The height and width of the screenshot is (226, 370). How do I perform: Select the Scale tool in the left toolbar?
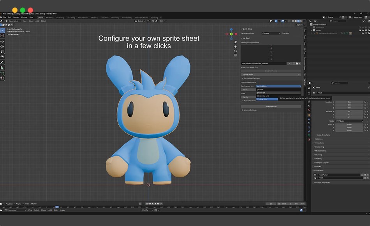[2, 51]
